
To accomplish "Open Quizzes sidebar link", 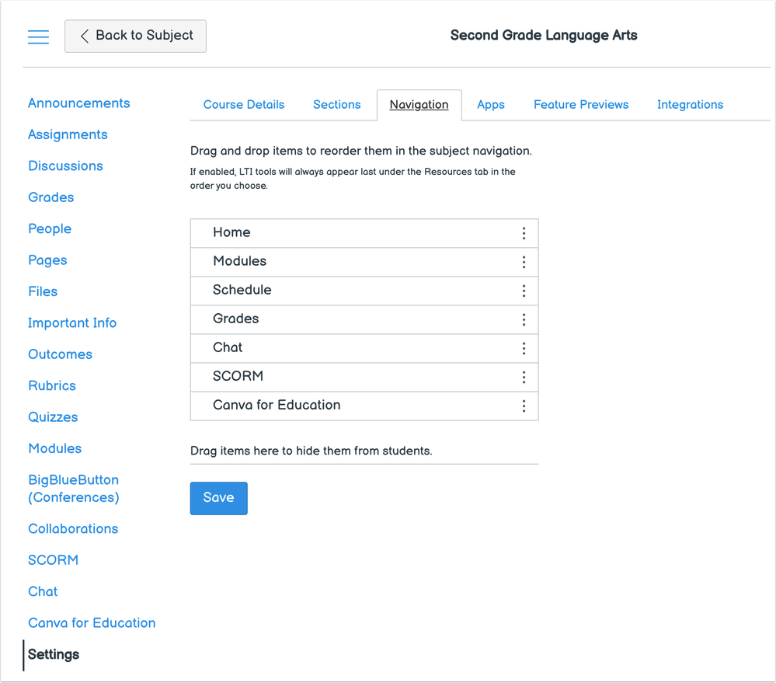I will [x=53, y=417].
